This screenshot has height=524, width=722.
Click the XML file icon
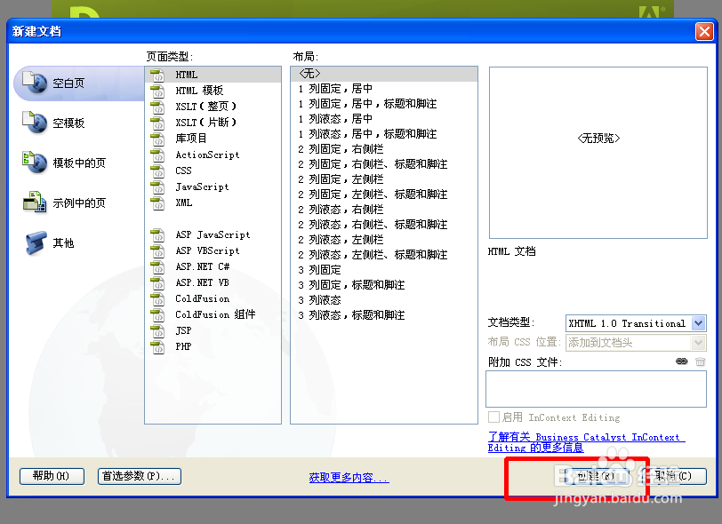click(x=157, y=202)
